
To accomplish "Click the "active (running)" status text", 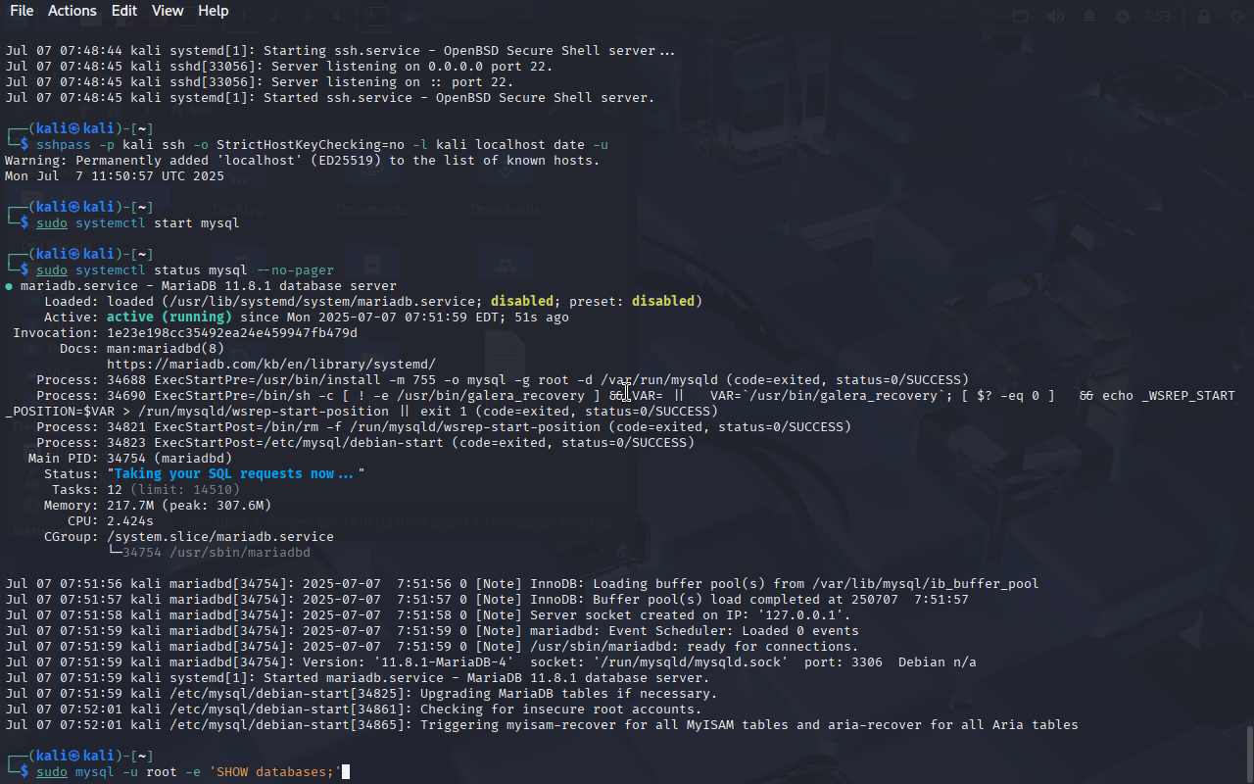I will coord(169,318).
